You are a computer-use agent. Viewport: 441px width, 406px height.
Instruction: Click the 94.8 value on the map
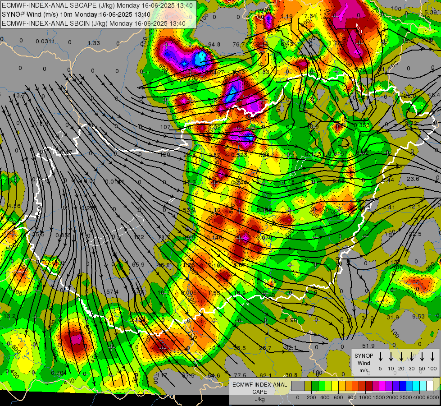[x=214, y=45]
